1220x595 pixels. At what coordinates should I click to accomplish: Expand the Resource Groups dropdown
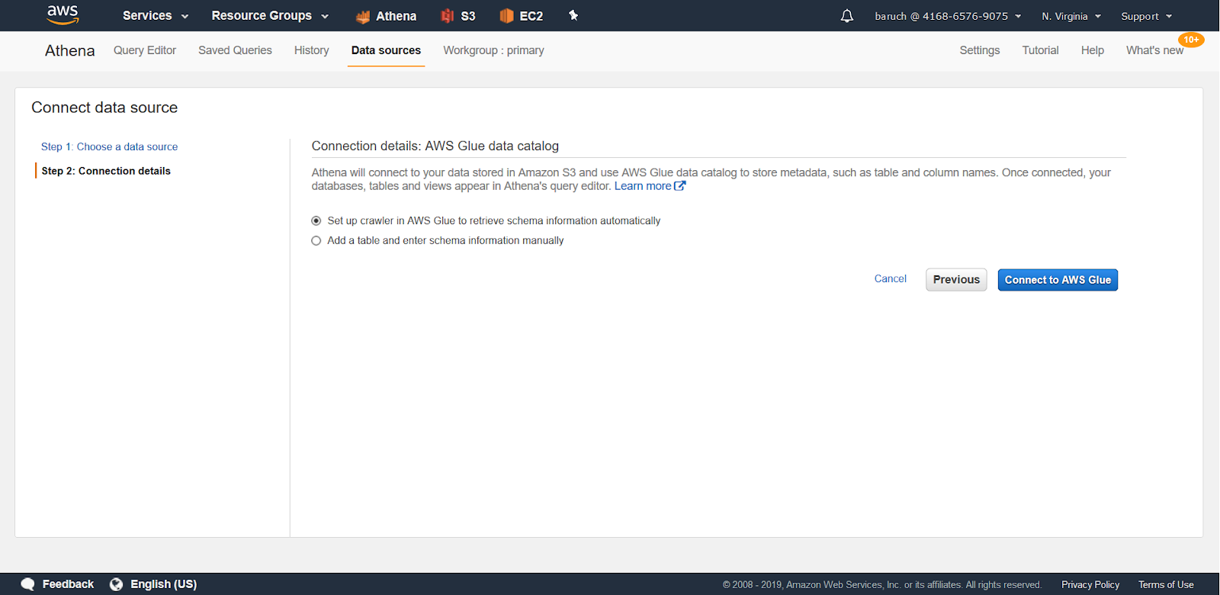coord(270,15)
